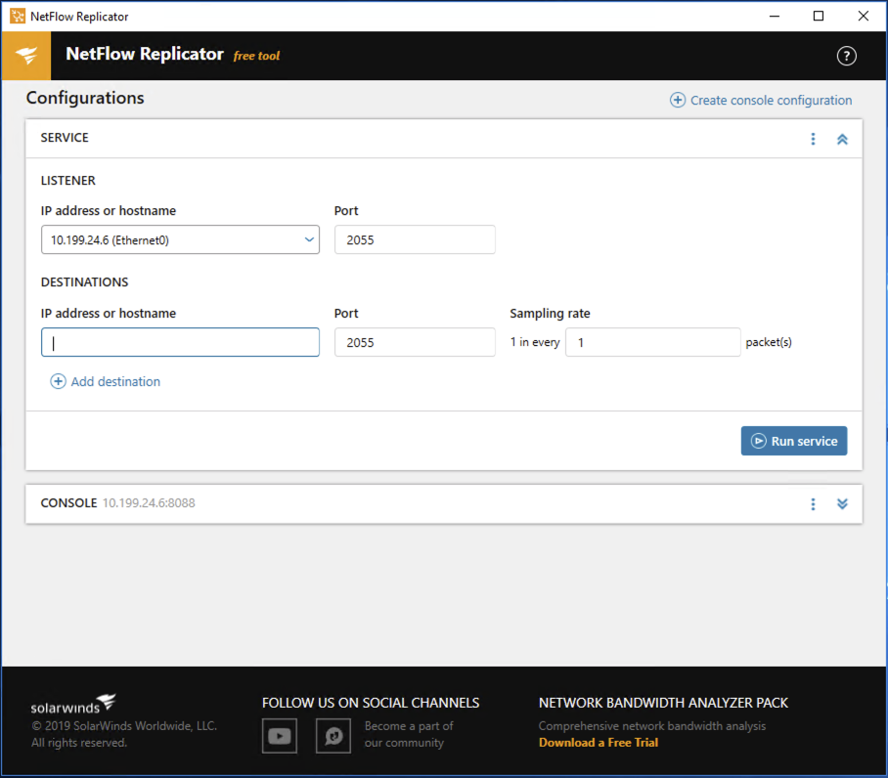Focus the destination IP address or hostname field

(180, 342)
